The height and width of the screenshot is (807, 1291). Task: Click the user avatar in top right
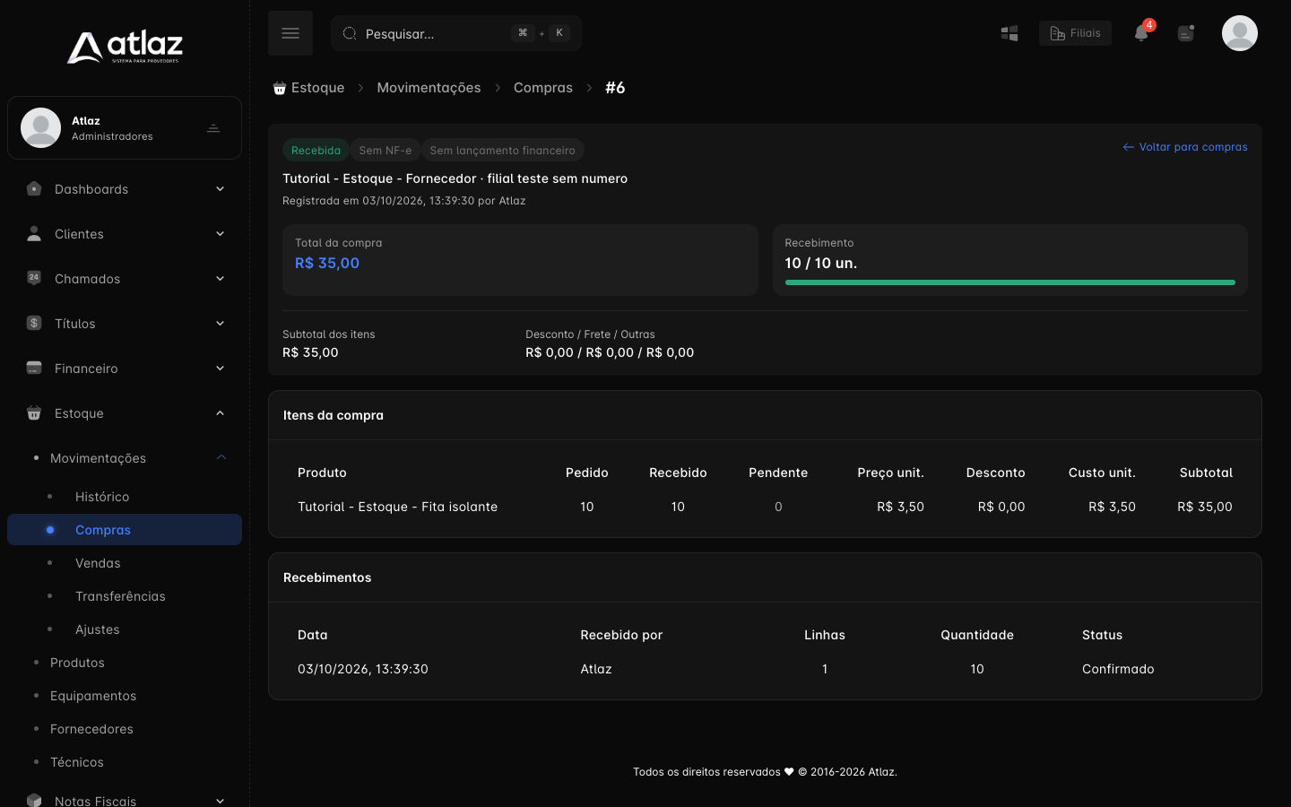(x=1240, y=33)
